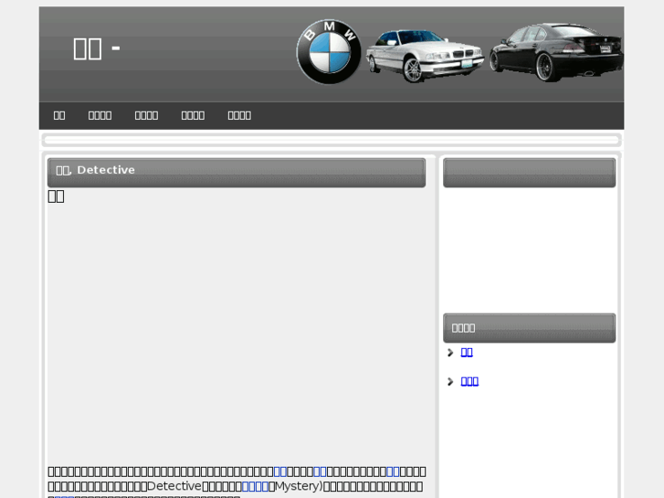This screenshot has width=664, height=498.
Task: Click the black BMW sedan image
Action: pos(556,53)
